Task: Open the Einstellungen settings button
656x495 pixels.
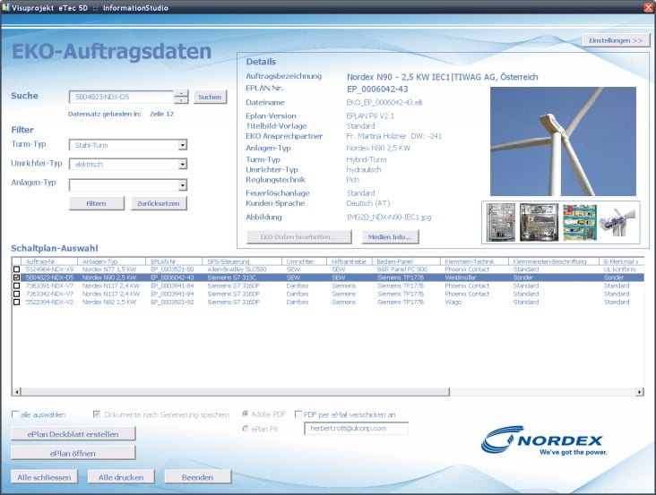Action: click(616, 40)
